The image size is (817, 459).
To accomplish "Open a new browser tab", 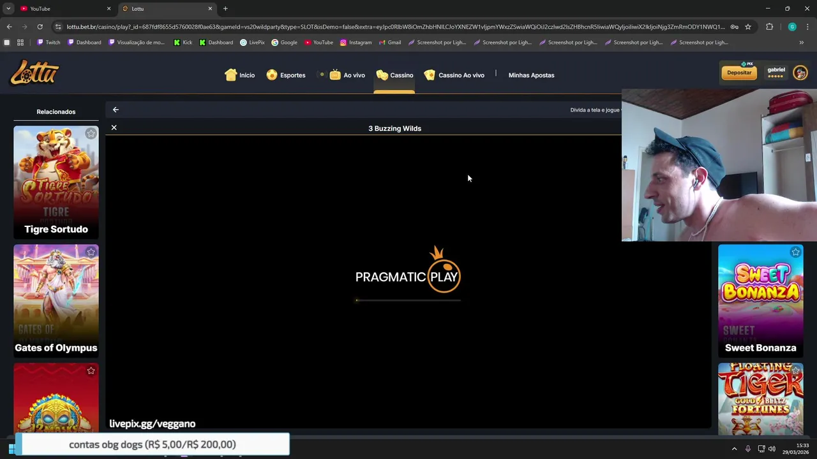I will coord(225,8).
